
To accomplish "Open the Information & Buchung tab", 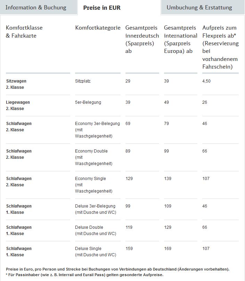I will coord(36,7).
